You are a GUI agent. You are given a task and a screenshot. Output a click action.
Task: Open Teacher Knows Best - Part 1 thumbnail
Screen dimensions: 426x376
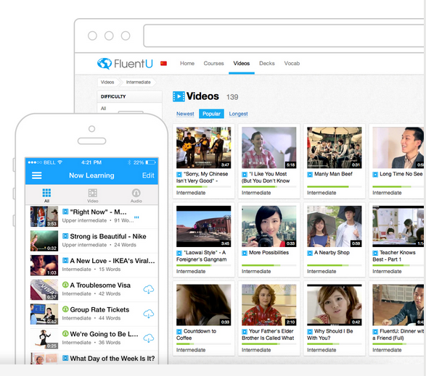(398, 226)
